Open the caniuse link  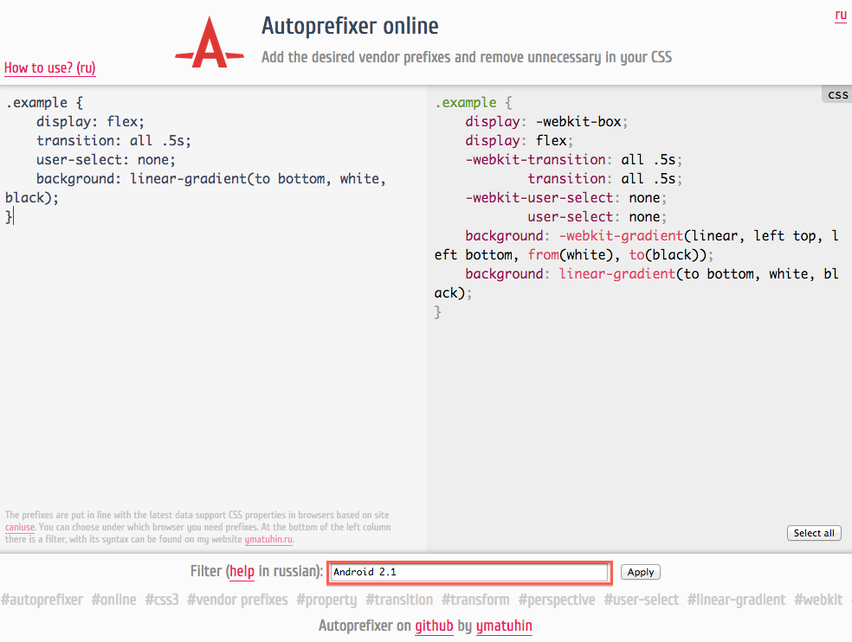pyautogui.click(x=20, y=527)
